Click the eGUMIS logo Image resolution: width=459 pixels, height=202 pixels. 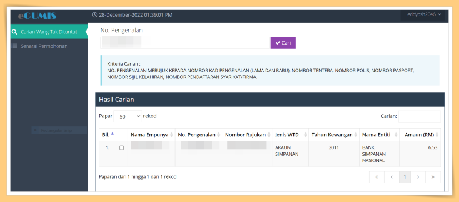pyautogui.click(x=37, y=16)
